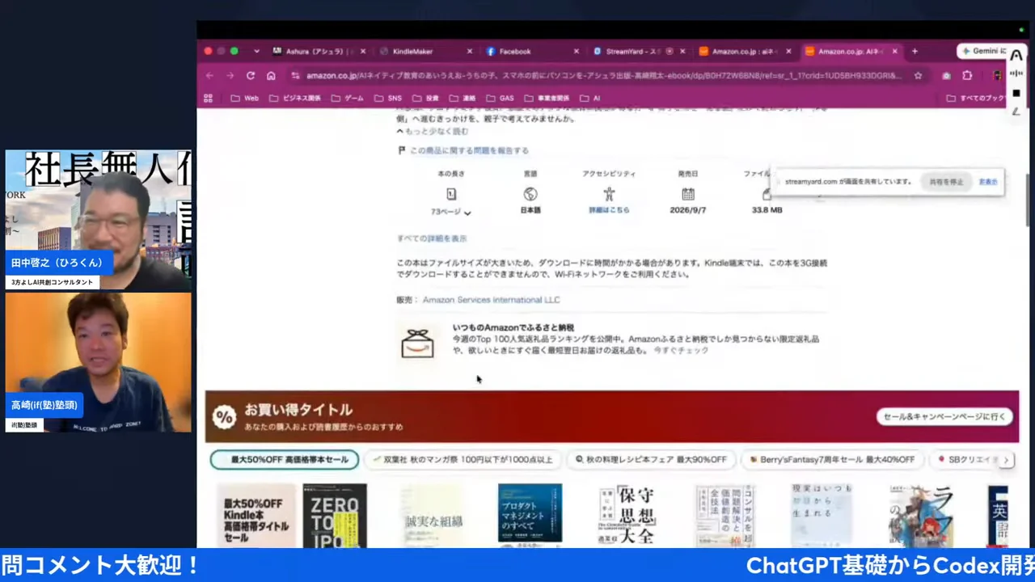Switch to the Ashura (アシュラ) tab
The height and width of the screenshot is (582, 1035).
coord(314,51)
